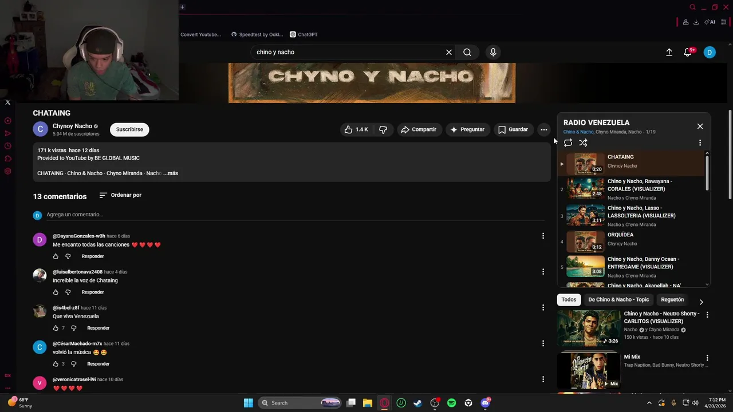Open the browser AI button
The height and width of the screenshot is (412, 733).
710,22
